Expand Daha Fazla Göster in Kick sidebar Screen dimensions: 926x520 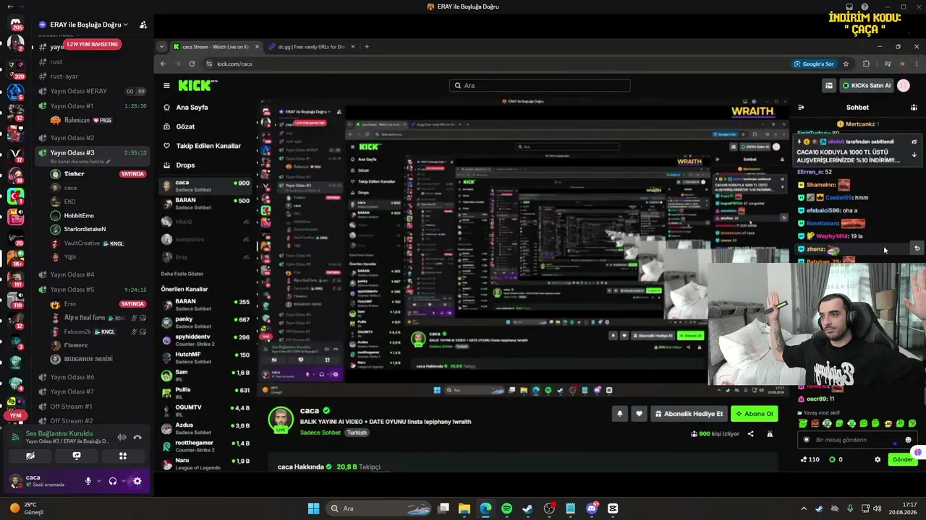click(182, 274)
